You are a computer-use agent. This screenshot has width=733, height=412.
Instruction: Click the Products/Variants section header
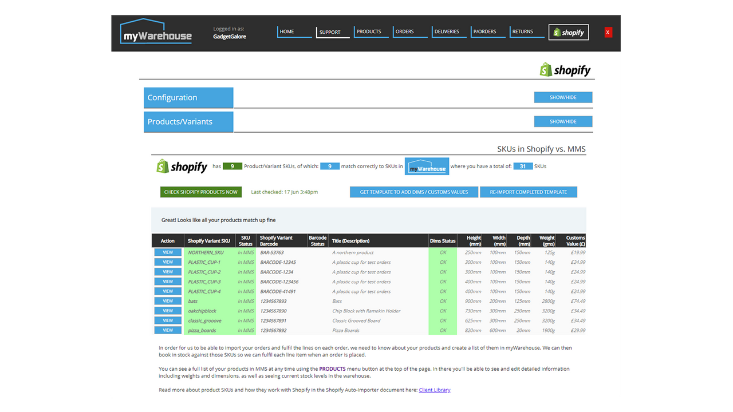tap(188, 122)
